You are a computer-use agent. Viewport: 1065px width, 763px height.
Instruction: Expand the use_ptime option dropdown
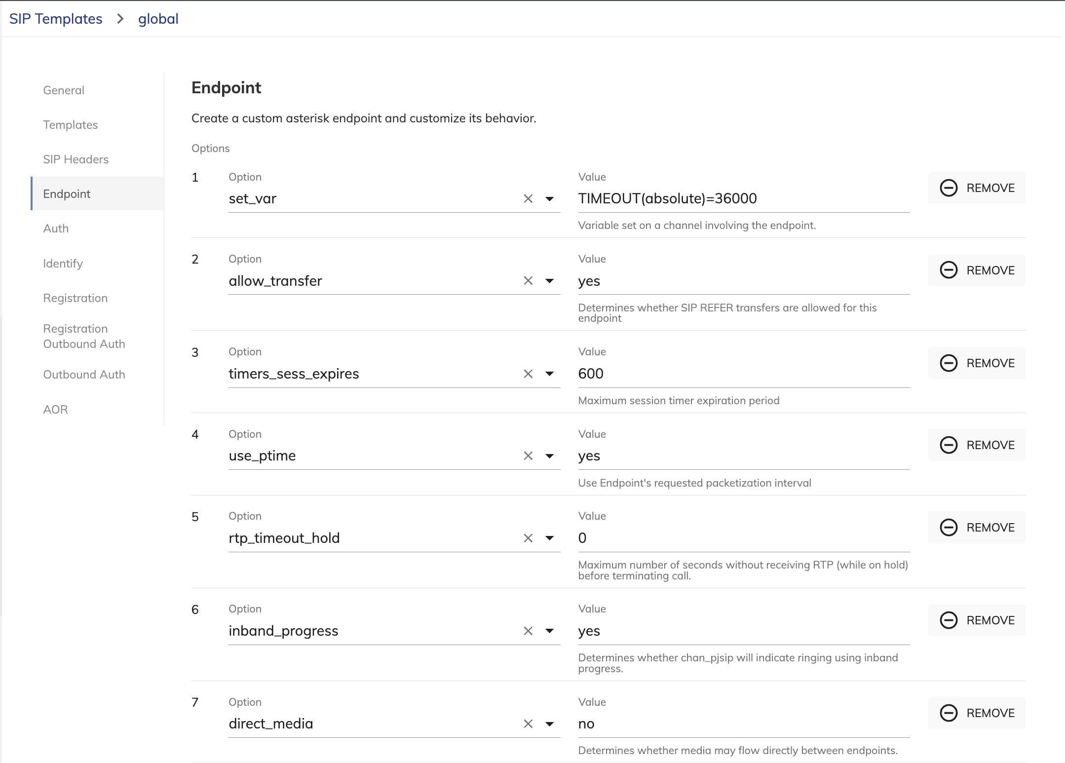click(549, 456)
